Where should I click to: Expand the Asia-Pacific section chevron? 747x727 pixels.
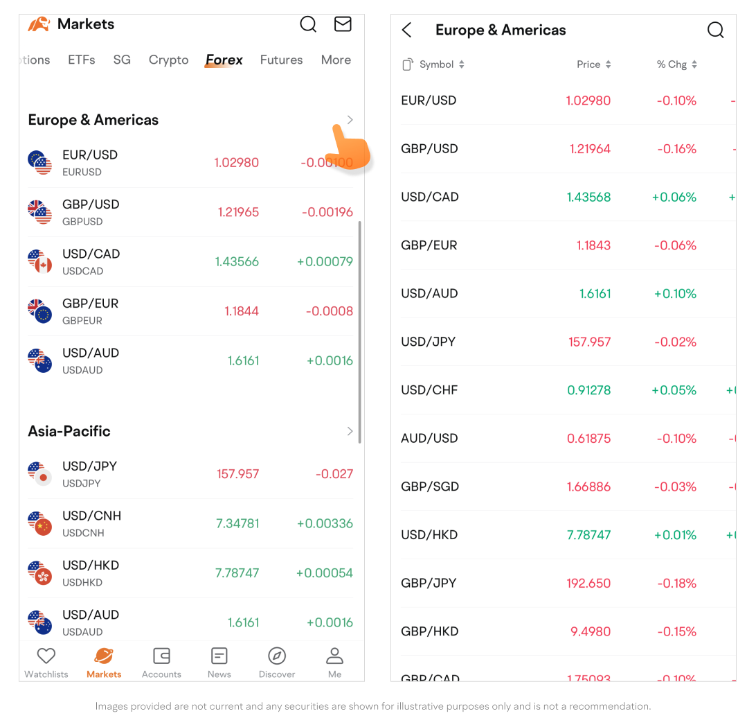click(x=350, y=431)
